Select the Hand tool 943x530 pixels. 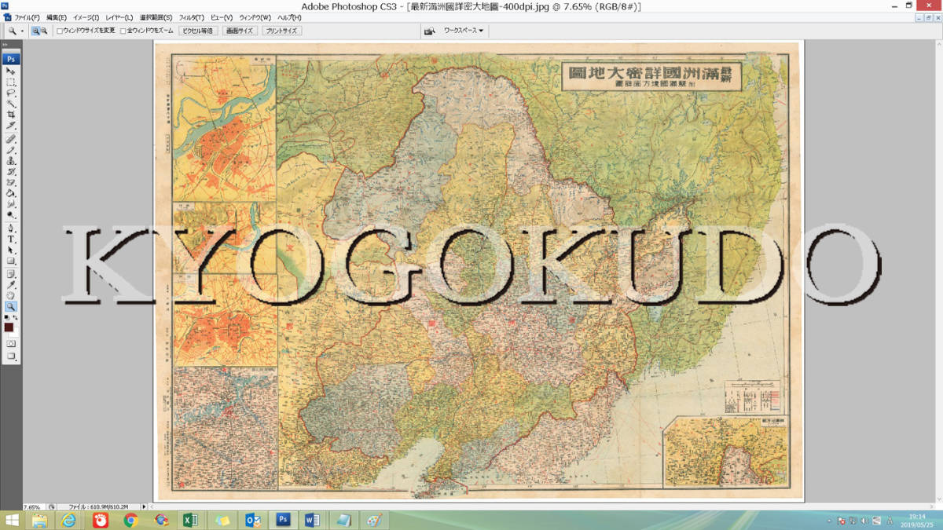tap(11, 295)
